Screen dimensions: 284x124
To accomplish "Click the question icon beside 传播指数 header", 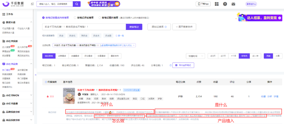I will (46, 82).
